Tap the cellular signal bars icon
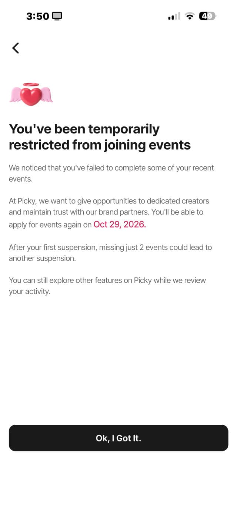The height and width of the screenshot is (514, 237). click(x=174, y=16)
